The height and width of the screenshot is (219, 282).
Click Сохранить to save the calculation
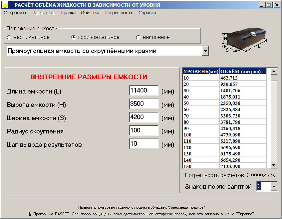(16, 13)
